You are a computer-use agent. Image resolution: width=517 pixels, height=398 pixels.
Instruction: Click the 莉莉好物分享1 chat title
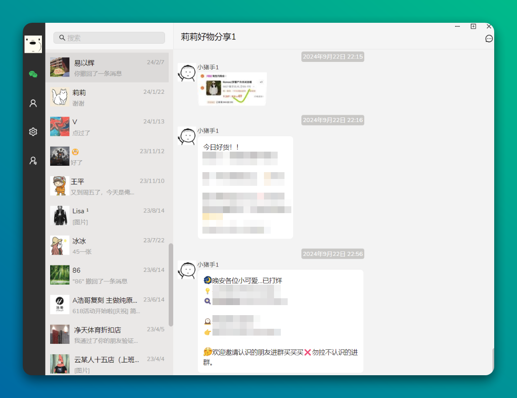(x=208, y=37)
